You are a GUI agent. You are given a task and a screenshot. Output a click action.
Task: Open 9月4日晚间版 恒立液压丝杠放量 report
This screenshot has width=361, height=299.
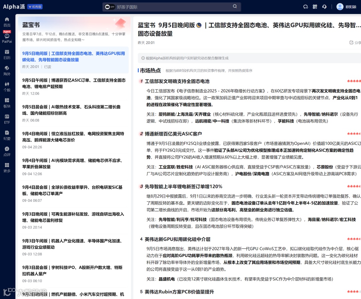(74, 140)
